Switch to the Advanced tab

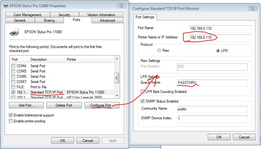[107, 20]
